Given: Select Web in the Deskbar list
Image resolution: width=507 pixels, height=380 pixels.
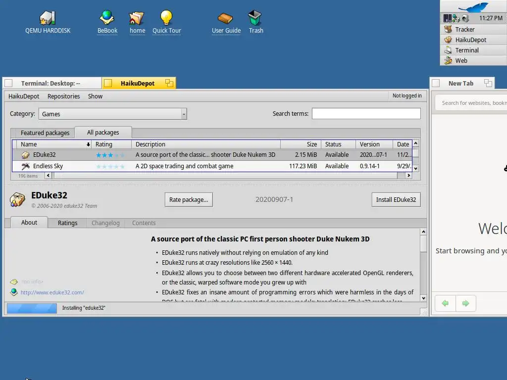Looking at the screenshot, I should [473, 60].
